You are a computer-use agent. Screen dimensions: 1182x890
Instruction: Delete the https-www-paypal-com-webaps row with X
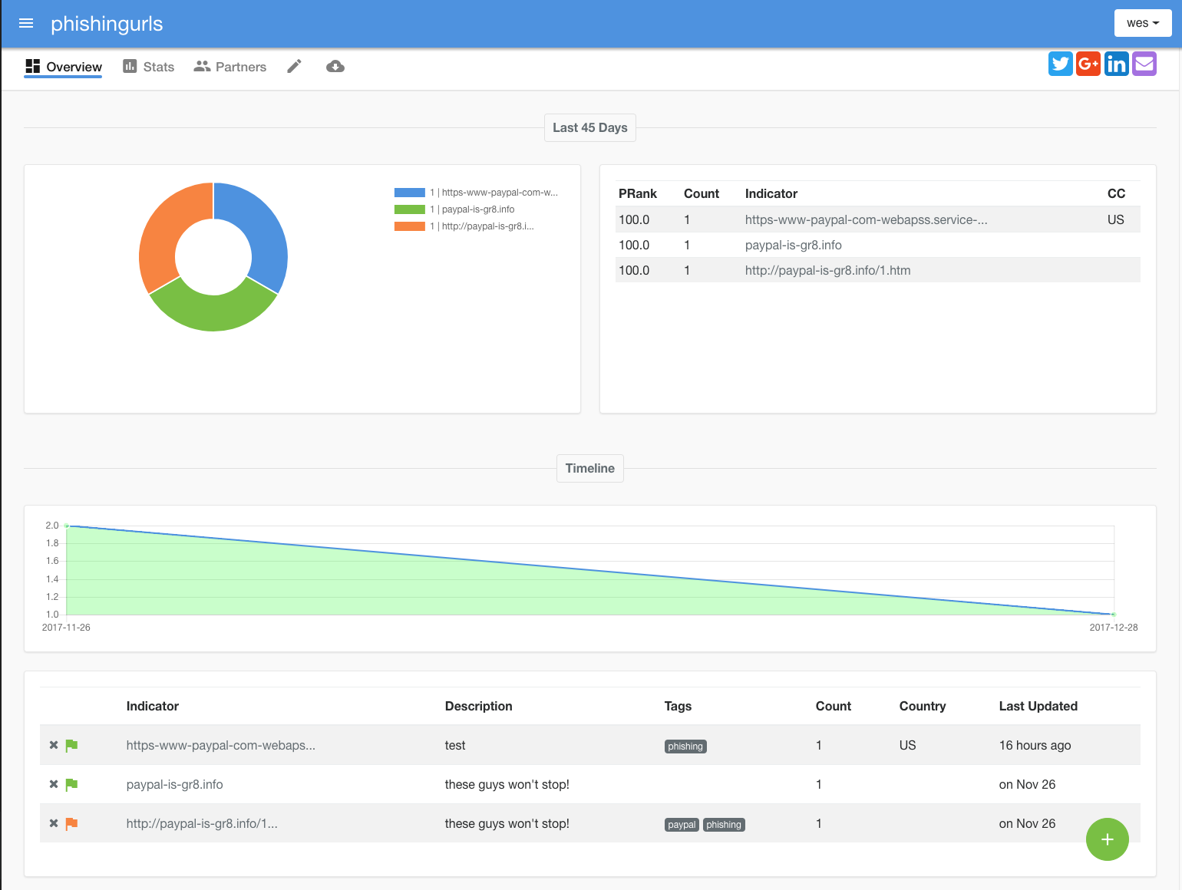click(x=54, y=745)
